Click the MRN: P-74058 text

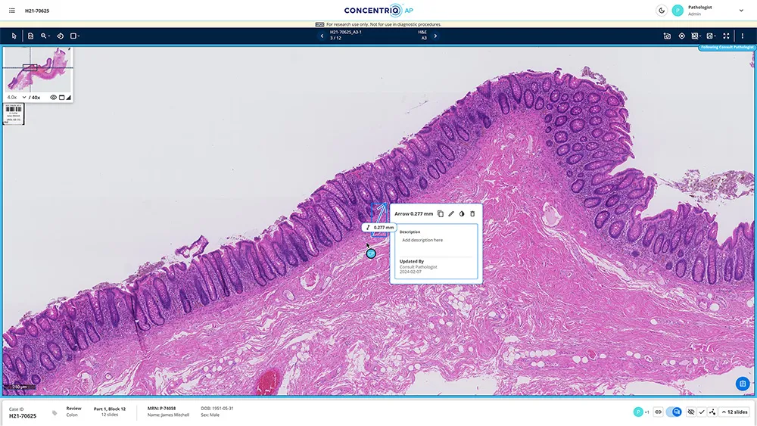click(x=162, y=409)
